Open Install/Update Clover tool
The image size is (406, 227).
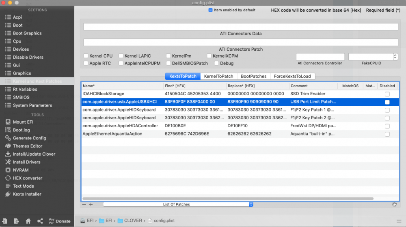[34, 154]
